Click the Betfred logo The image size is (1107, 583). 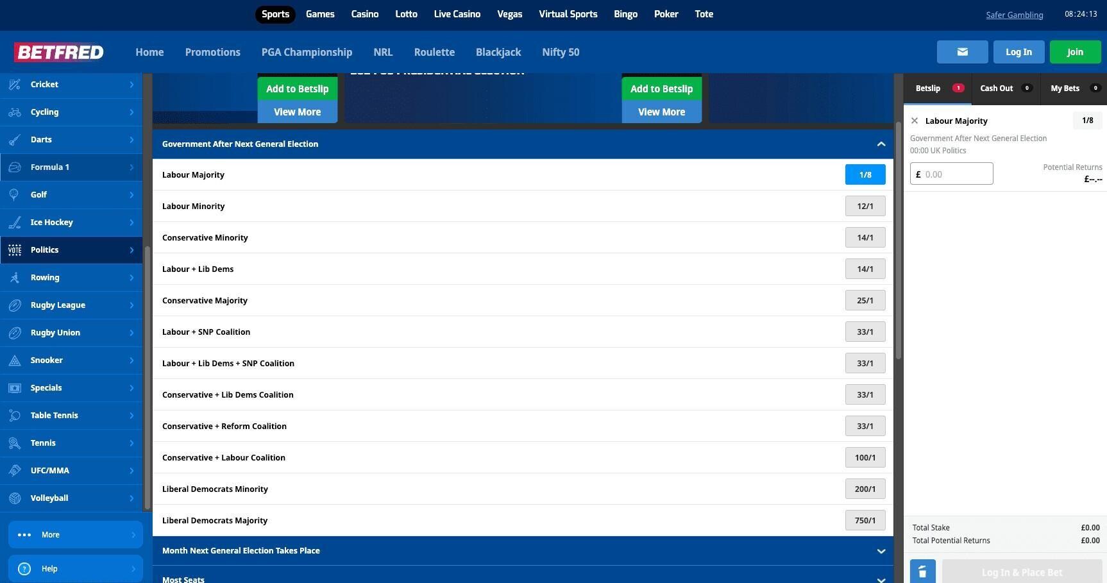60,52
